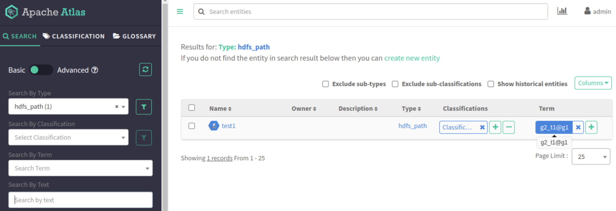This screenshot has width=616, height=211.
Task: Enable Exclude sub-types checkbox
Action: [x=325, y=84]
